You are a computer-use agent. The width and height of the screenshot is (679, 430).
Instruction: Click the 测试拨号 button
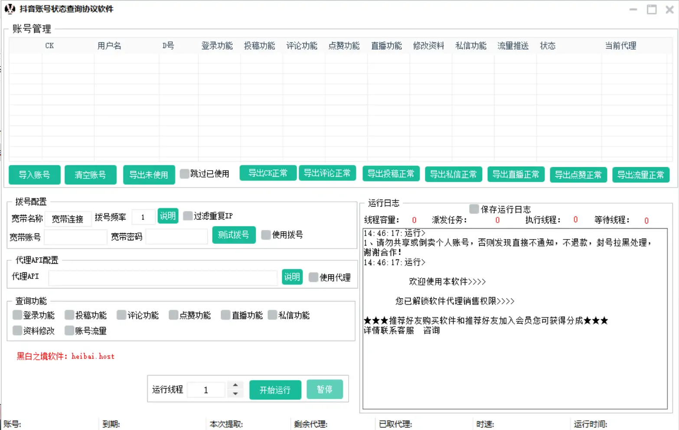(234, 235)
